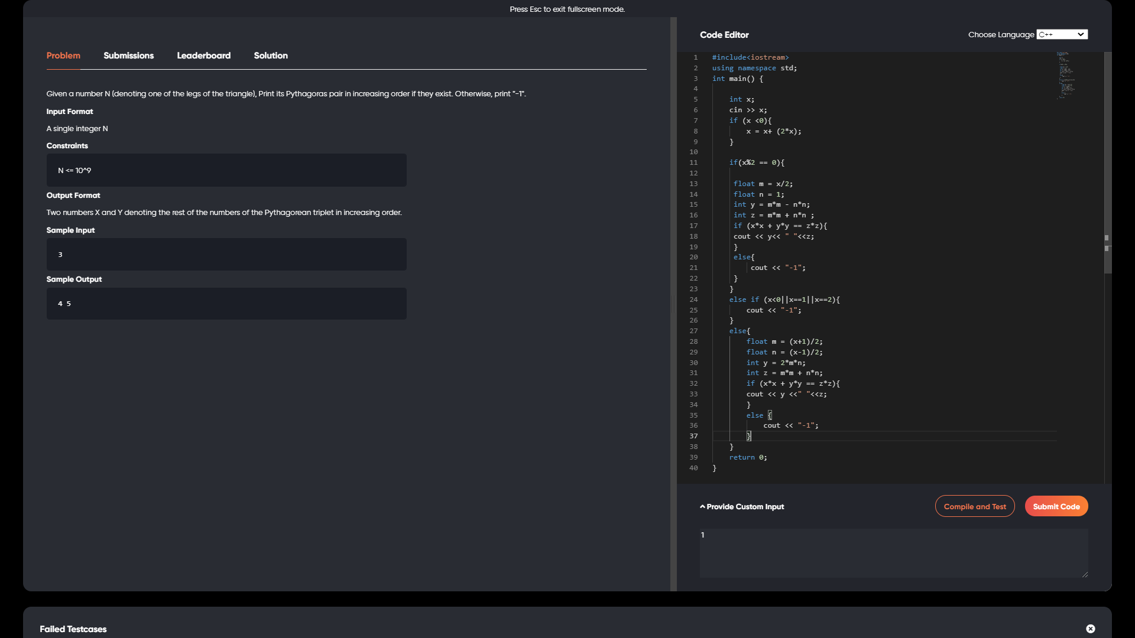Image resolution: width=1135 pixels, height=638 pixels.
Task: Click the Sample Output box showing 4 5
Action: pos(226,304)
